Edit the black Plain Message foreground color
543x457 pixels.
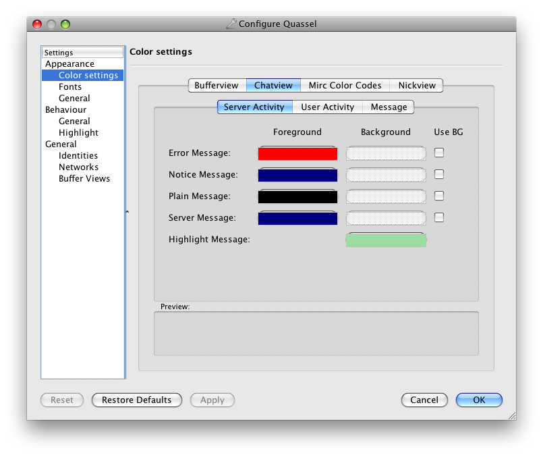tap(298, 196)
